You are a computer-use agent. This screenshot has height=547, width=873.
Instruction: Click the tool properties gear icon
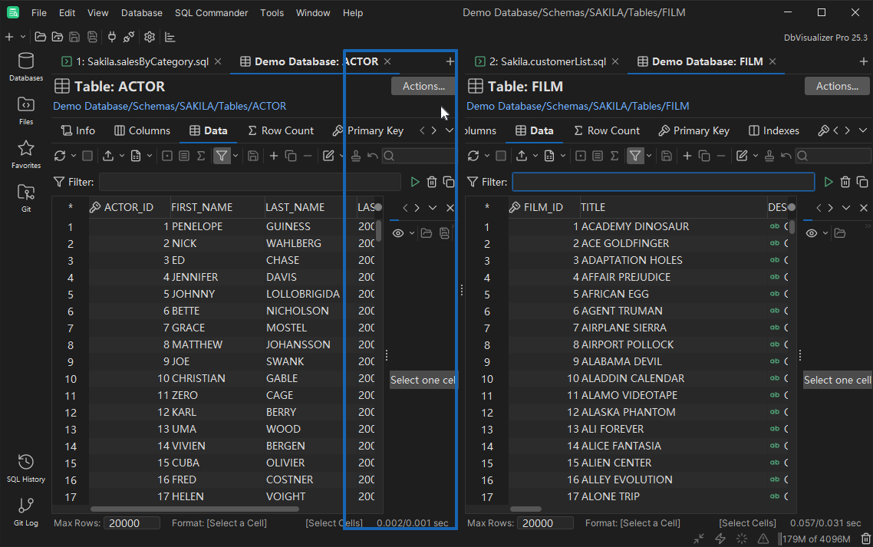tap(150, 37)
